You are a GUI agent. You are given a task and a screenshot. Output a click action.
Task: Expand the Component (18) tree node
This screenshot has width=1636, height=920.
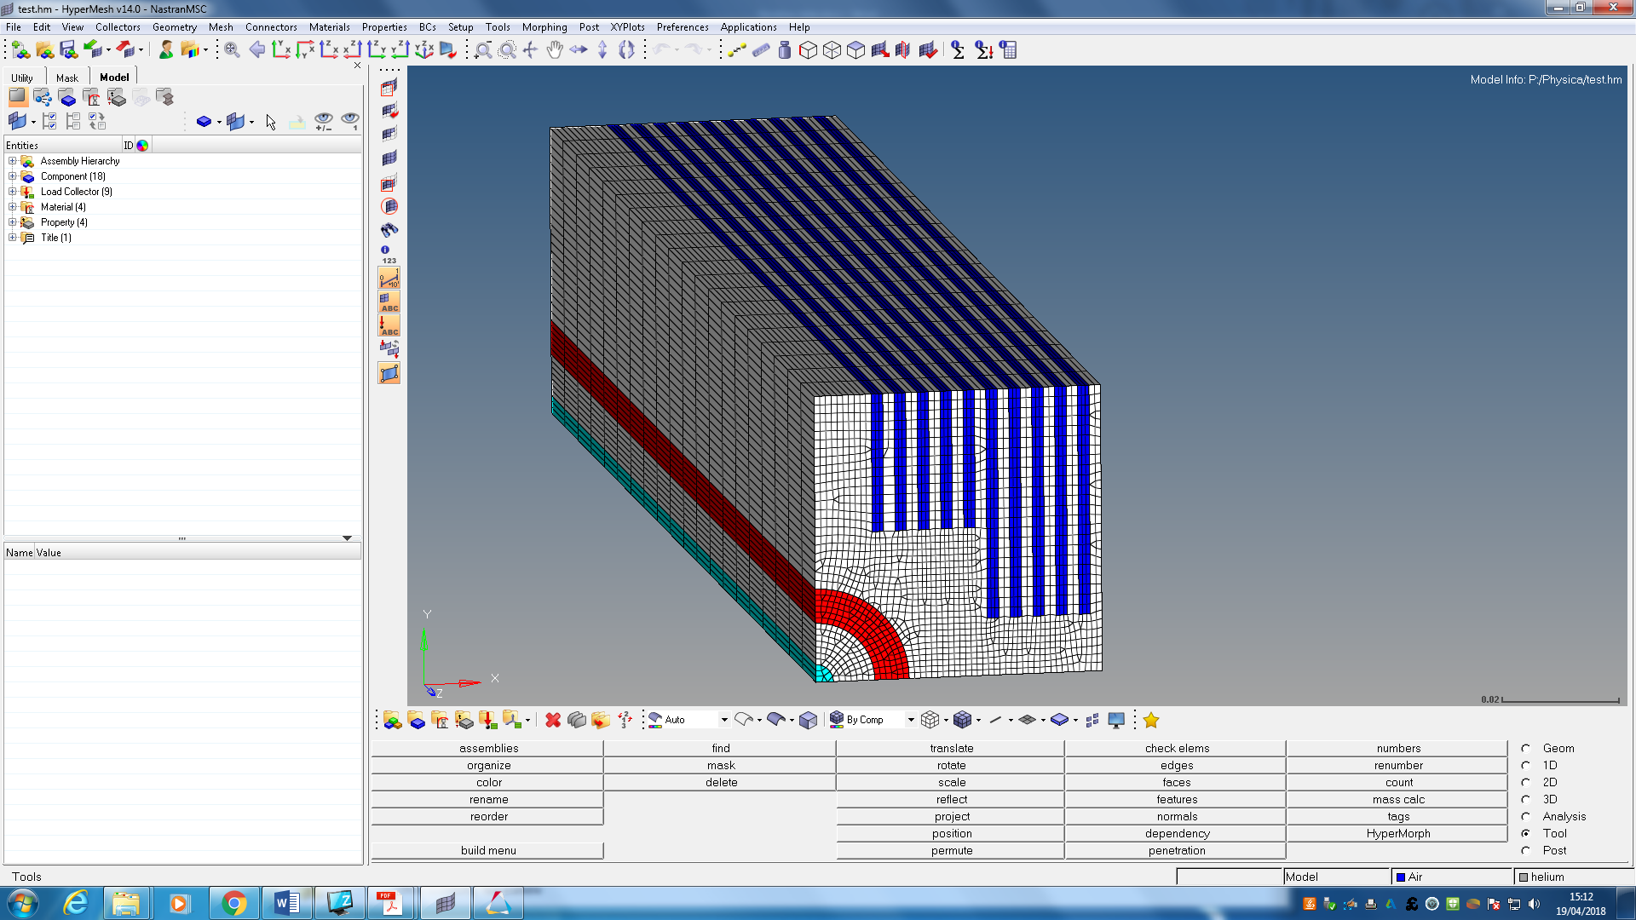pyautogui.click(x=12, y=176)
